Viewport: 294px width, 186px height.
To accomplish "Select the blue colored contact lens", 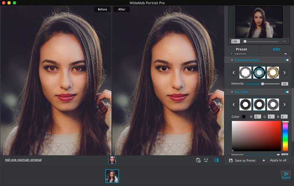I will pyautogui.click(x=259, y=73).
